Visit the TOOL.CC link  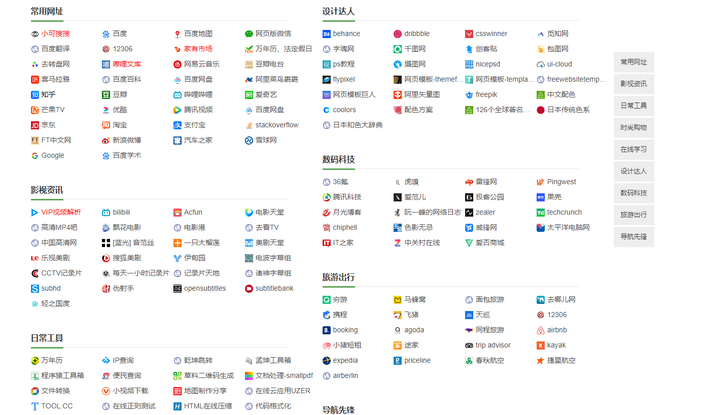pyautogui.click(x=57, y=406)
